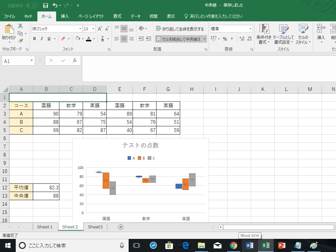Switch to the 数式 ribbon tab

[117, 16]
